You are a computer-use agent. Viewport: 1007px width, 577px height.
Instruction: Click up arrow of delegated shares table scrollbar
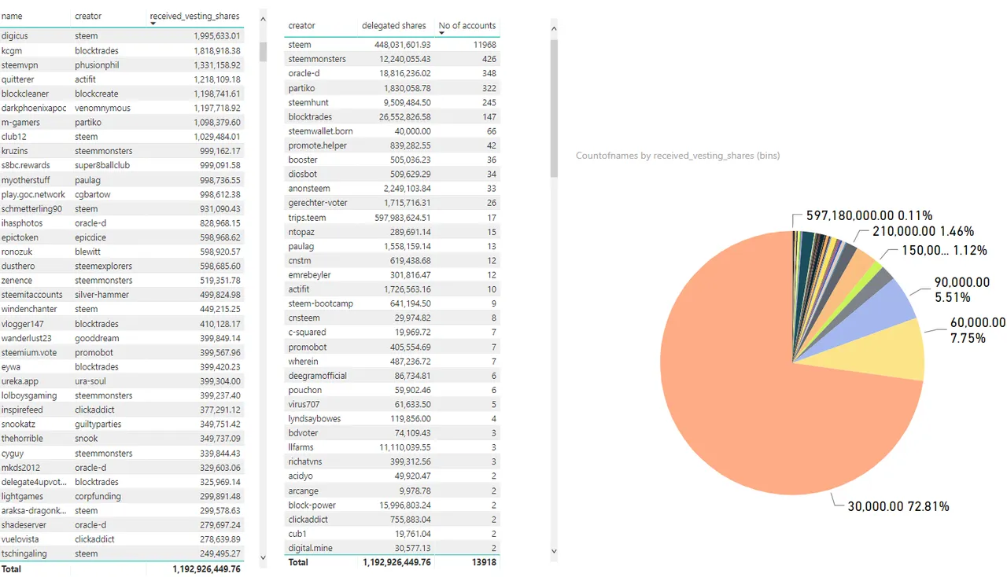tap(554, 29)
